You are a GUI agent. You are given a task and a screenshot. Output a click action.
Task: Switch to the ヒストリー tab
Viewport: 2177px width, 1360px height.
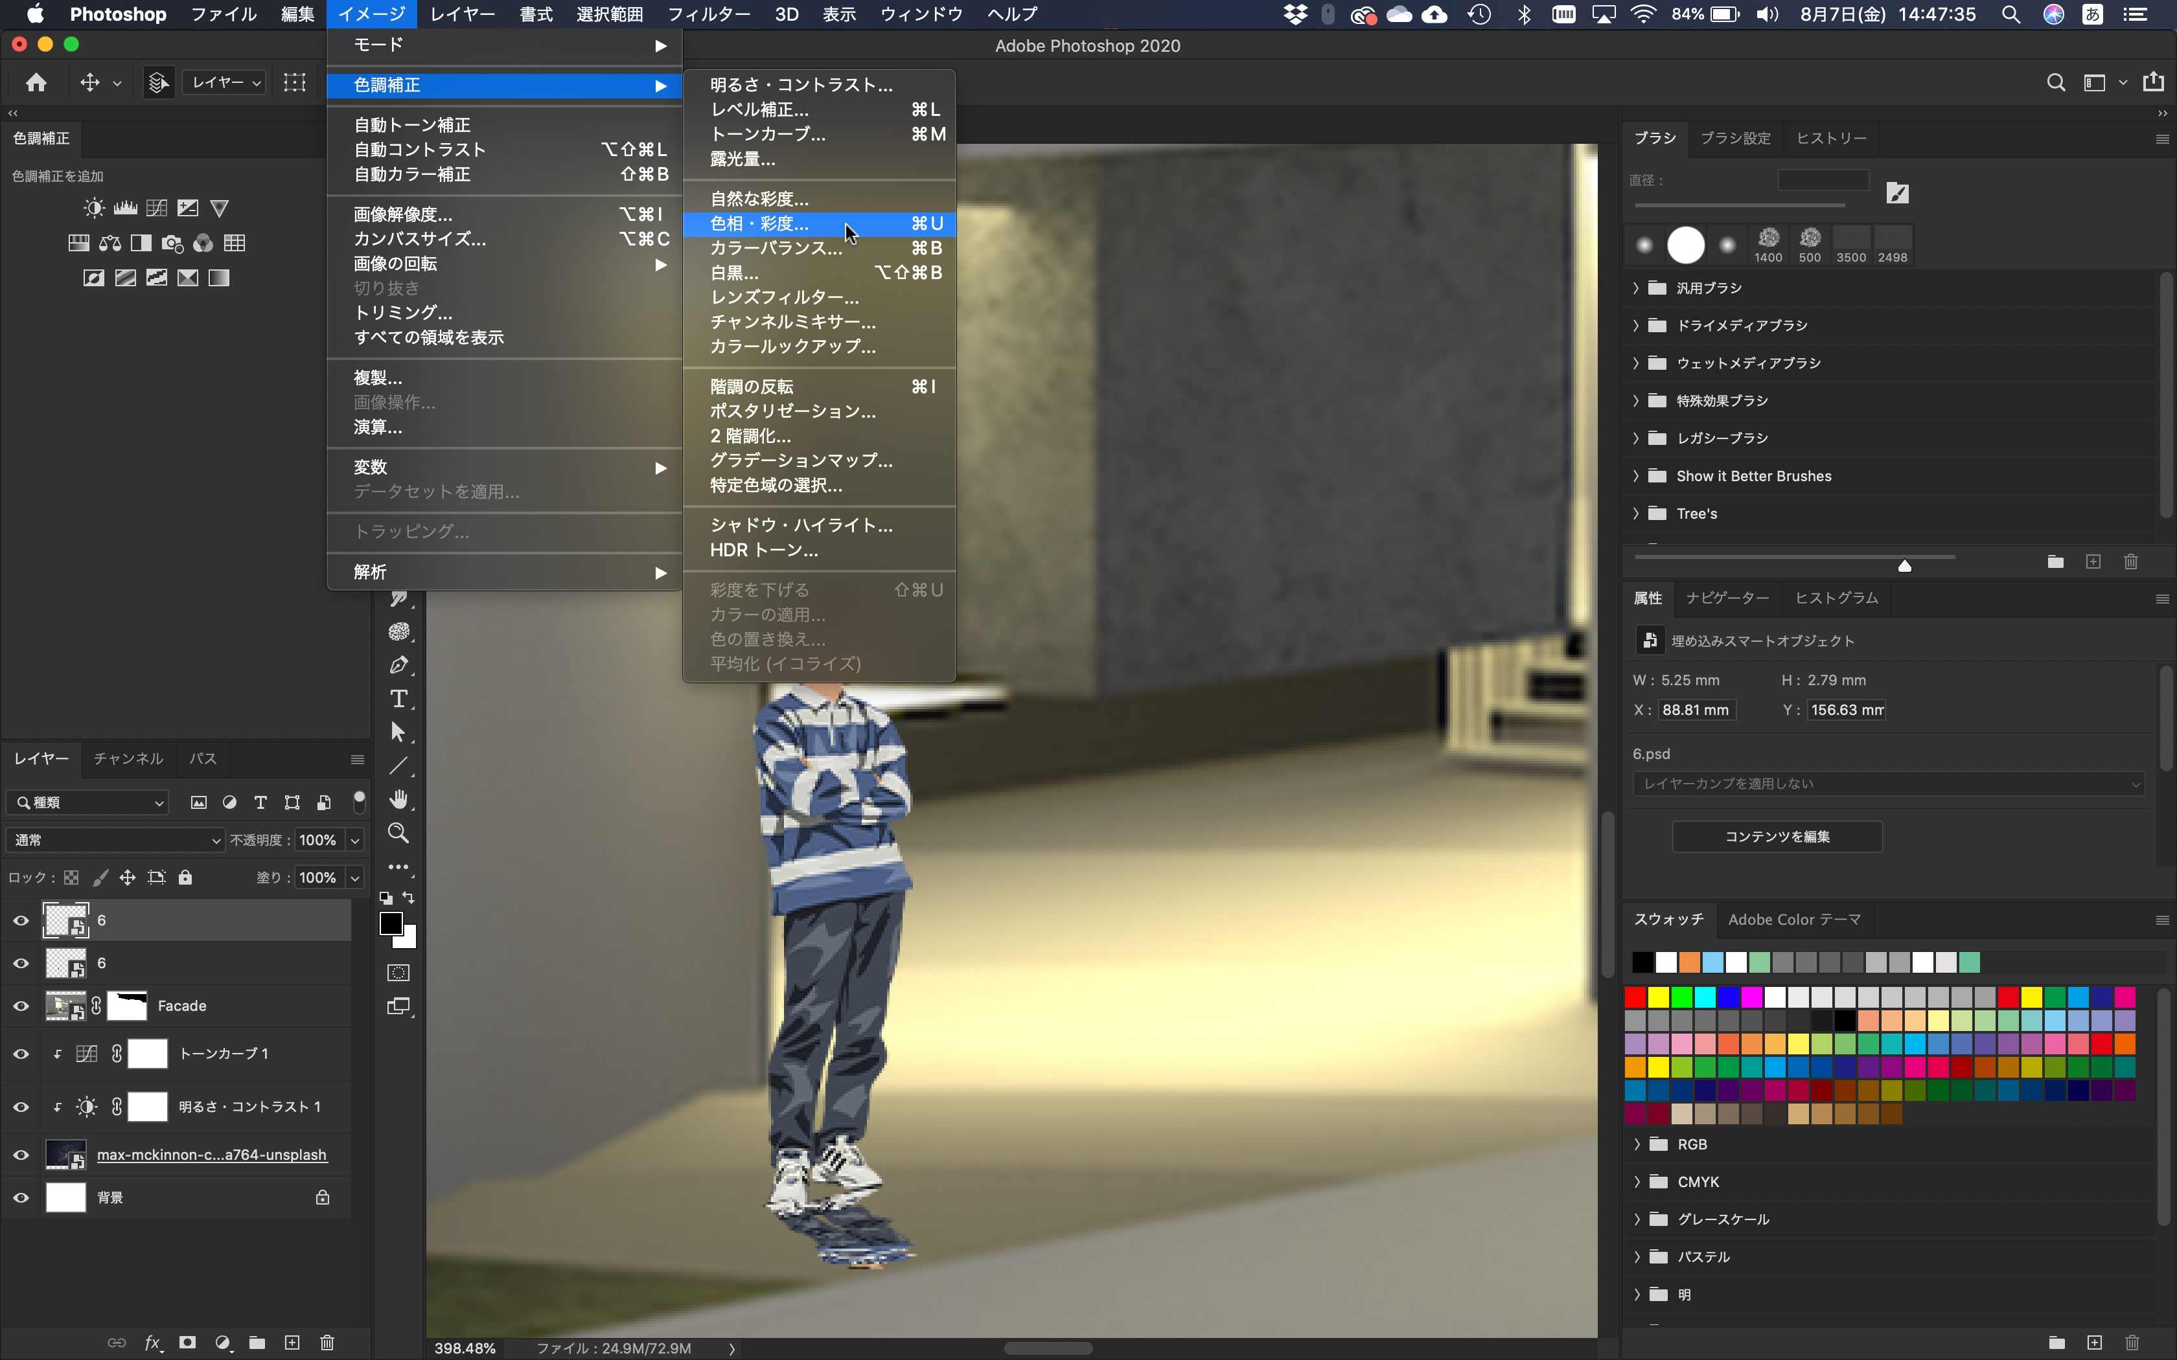coord(1830,139)
